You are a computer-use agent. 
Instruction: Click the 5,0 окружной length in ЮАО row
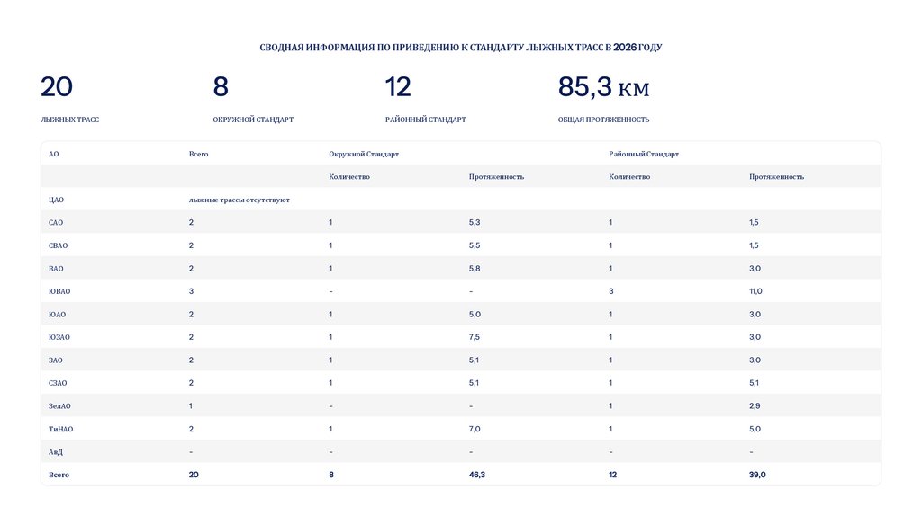[475, 314]
